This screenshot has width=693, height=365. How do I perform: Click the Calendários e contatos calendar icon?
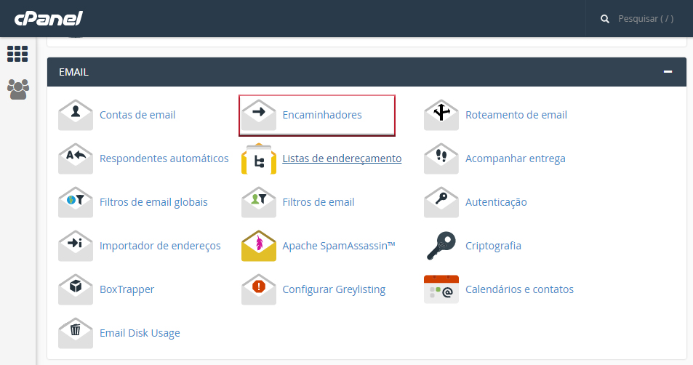tap(441, 289)
